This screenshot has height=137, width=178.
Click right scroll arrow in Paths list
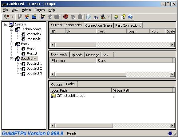(x=172, y=125)
